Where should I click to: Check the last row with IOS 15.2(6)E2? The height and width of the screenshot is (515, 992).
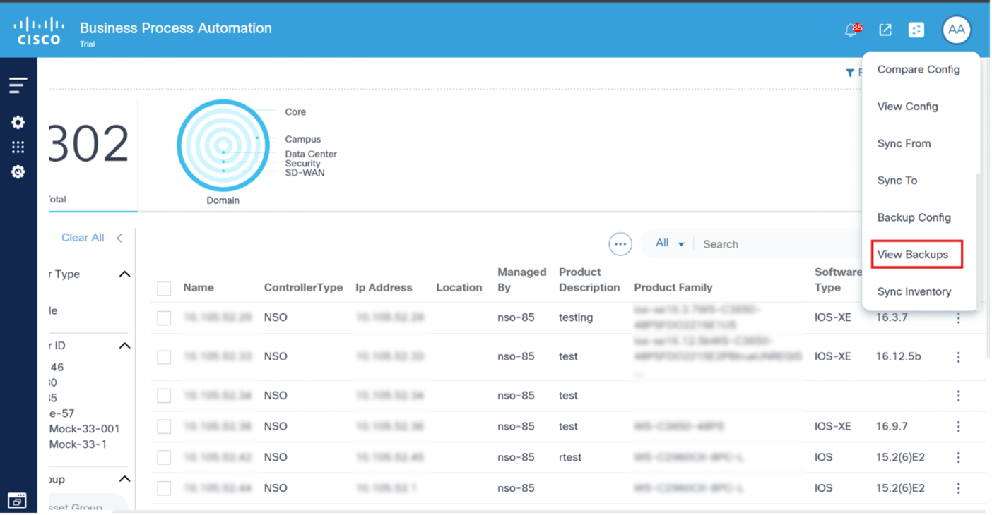[x=164, y=488]
